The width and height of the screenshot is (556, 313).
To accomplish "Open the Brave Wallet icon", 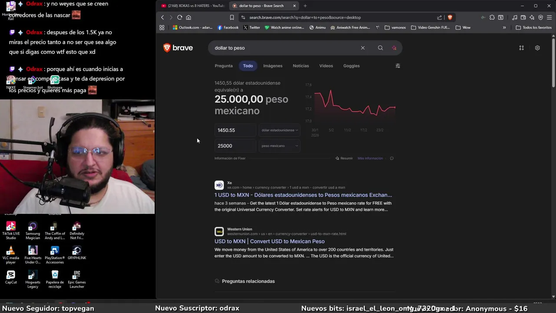I will 523,17.
